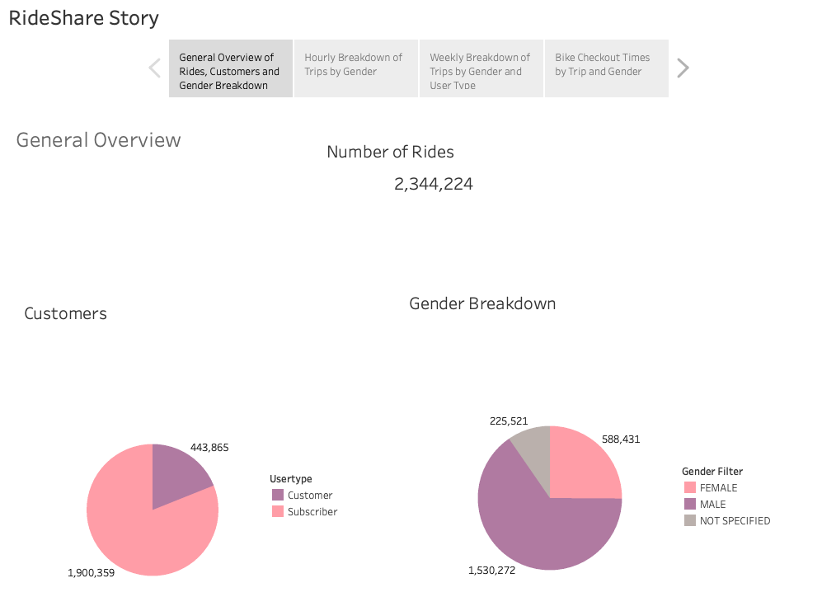The width and height of the screenshot is (836, 611).
Task: Click the left navigation chevron
Action: click(154, 67)
